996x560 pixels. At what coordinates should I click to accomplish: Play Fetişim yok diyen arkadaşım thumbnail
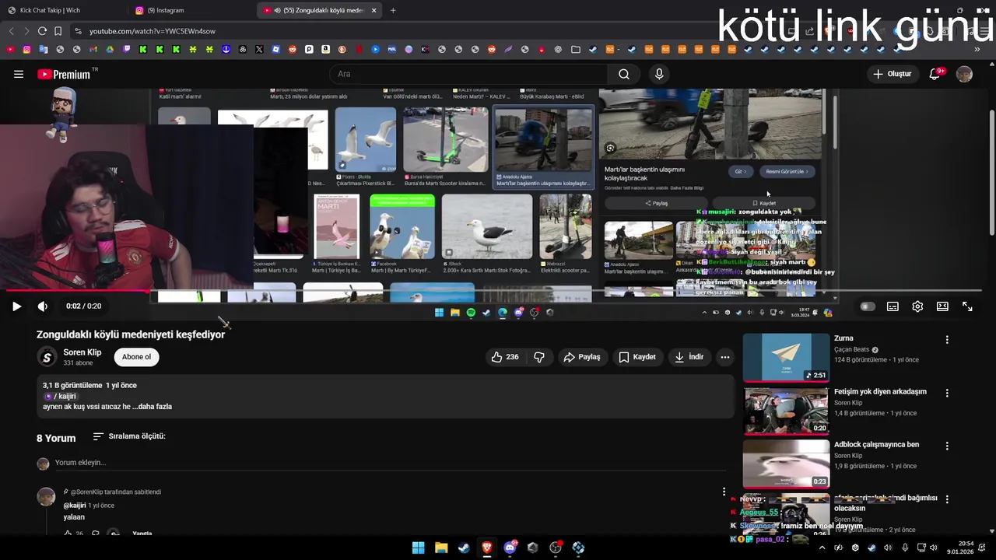pyautogui.click(x=786, y=411)
